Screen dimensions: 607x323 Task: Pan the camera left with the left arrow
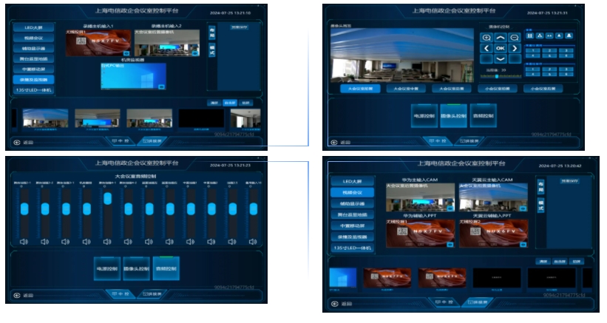point(486,49)
